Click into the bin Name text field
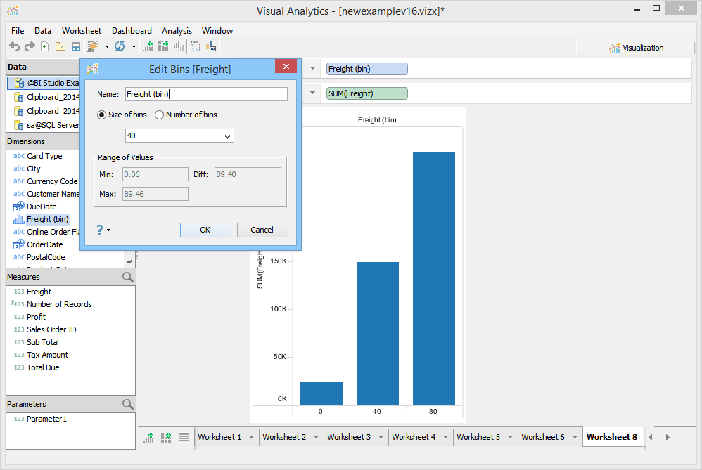 pyautogui.click(x=206, y=94)
